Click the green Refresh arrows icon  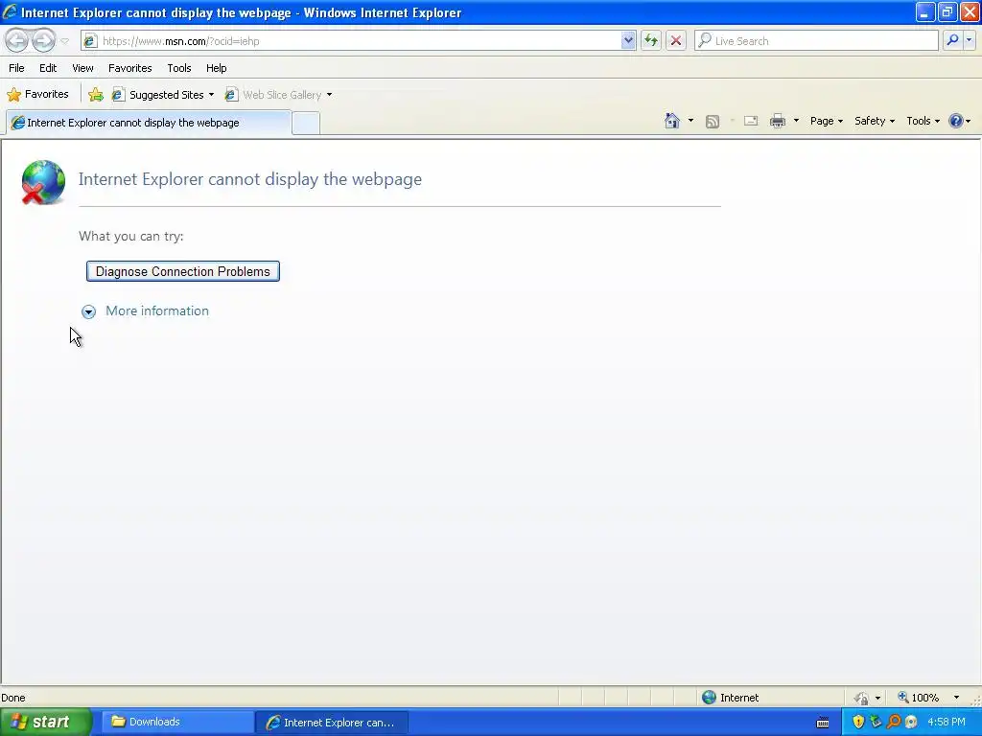pyautogui.click(x=651, y=40)
